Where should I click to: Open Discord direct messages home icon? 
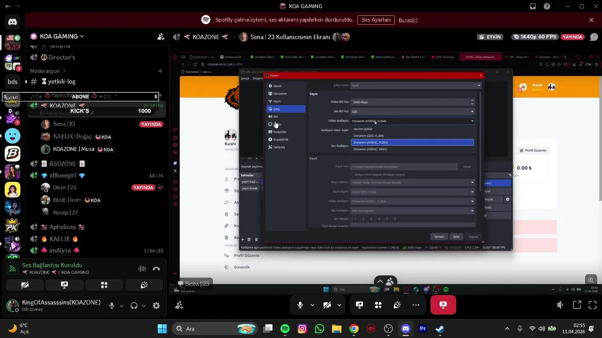point(13,22)
